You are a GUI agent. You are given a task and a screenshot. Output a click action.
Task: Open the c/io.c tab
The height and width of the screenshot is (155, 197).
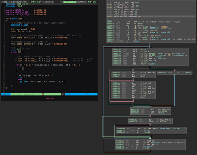point(48,2)
